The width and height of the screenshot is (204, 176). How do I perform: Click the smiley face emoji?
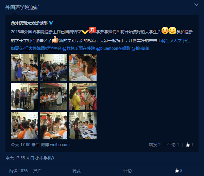coord(165,31)
